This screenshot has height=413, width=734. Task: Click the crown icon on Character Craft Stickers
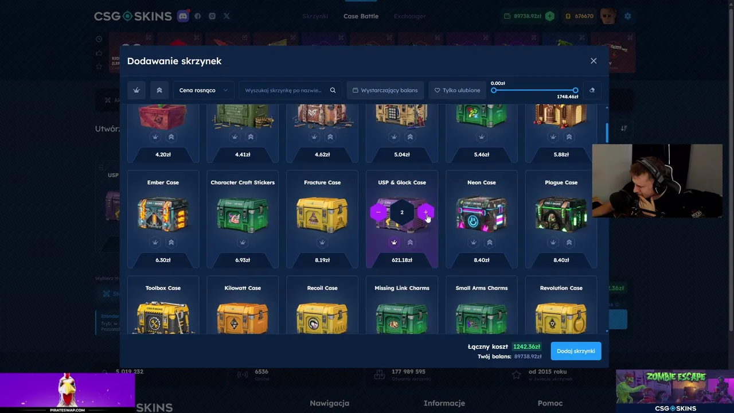click(243, 242)
